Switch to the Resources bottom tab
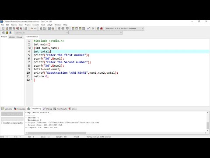Screen dimensions: 210x158 tap(20, 109)
